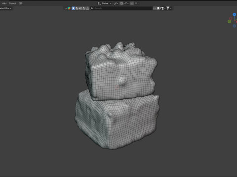Open the pivot point link dropdown
237x177 pixels.
[x=116, y=3]
